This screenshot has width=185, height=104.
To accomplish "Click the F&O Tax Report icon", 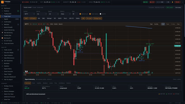I will 2,80.
